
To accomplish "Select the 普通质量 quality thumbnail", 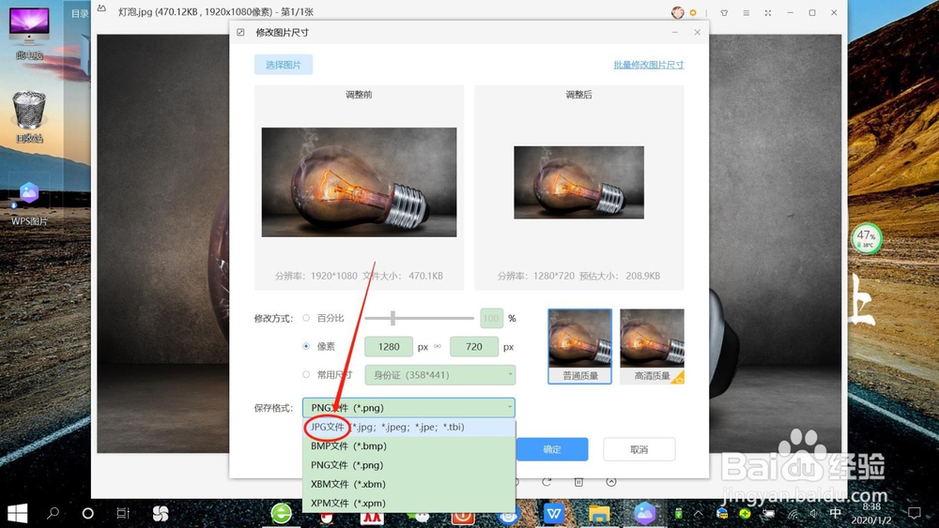I will [x=579, y=346].
